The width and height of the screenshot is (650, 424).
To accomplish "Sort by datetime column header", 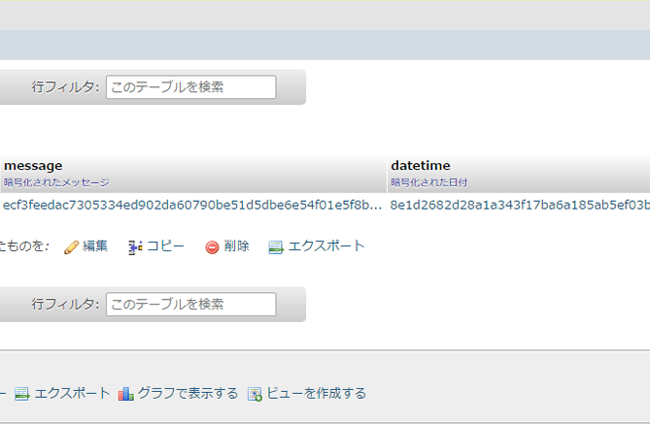I will 421,166.
